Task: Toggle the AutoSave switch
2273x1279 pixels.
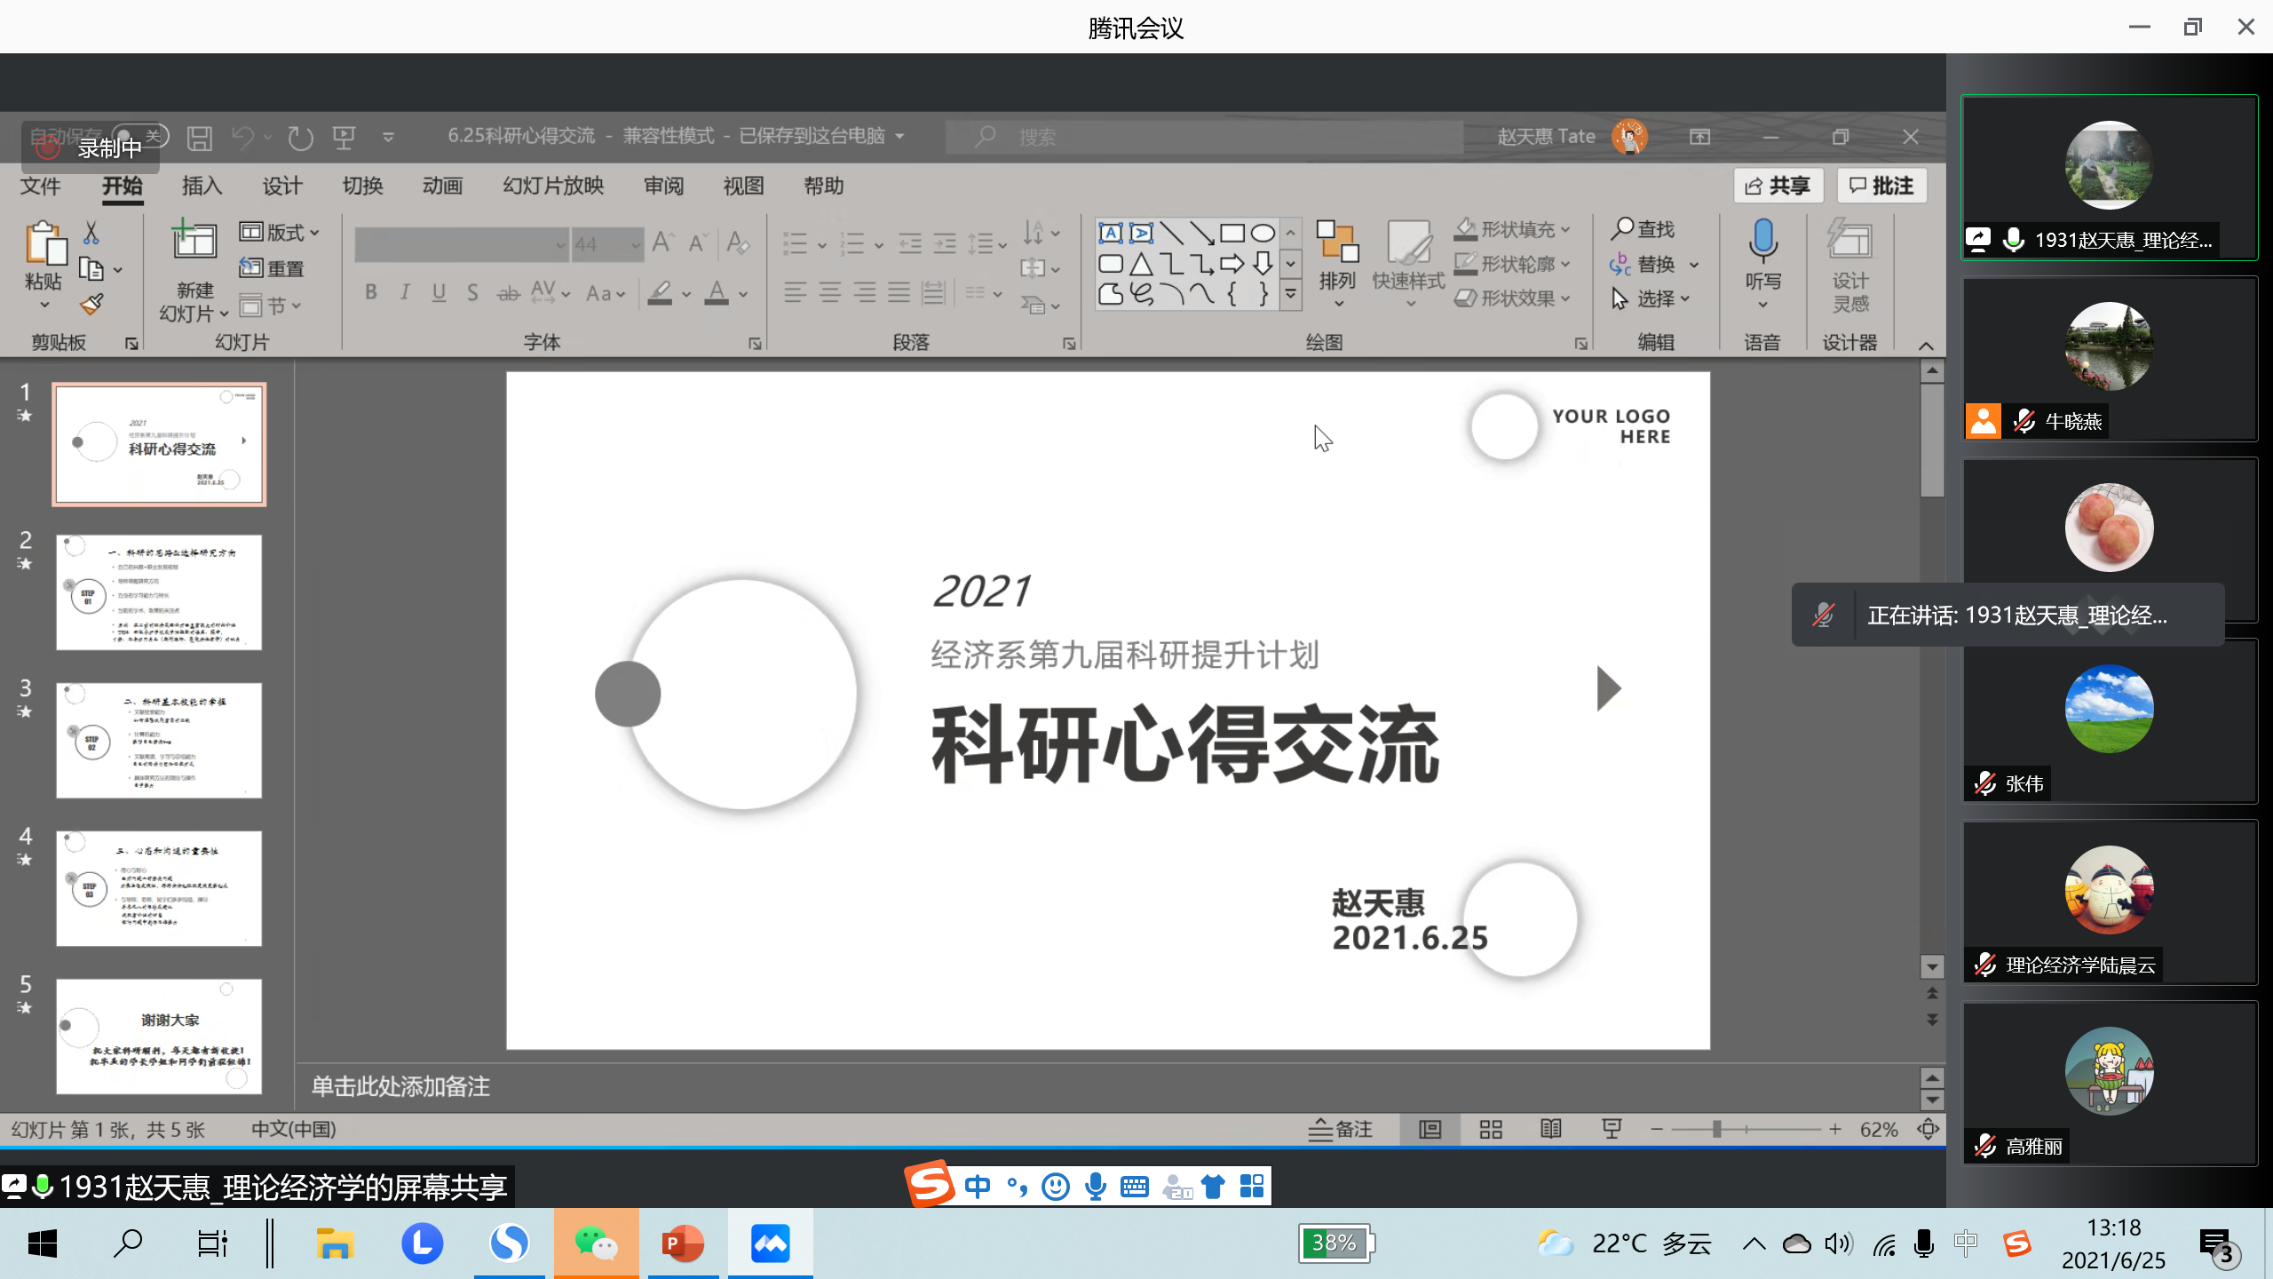Action: click(140, 136)
